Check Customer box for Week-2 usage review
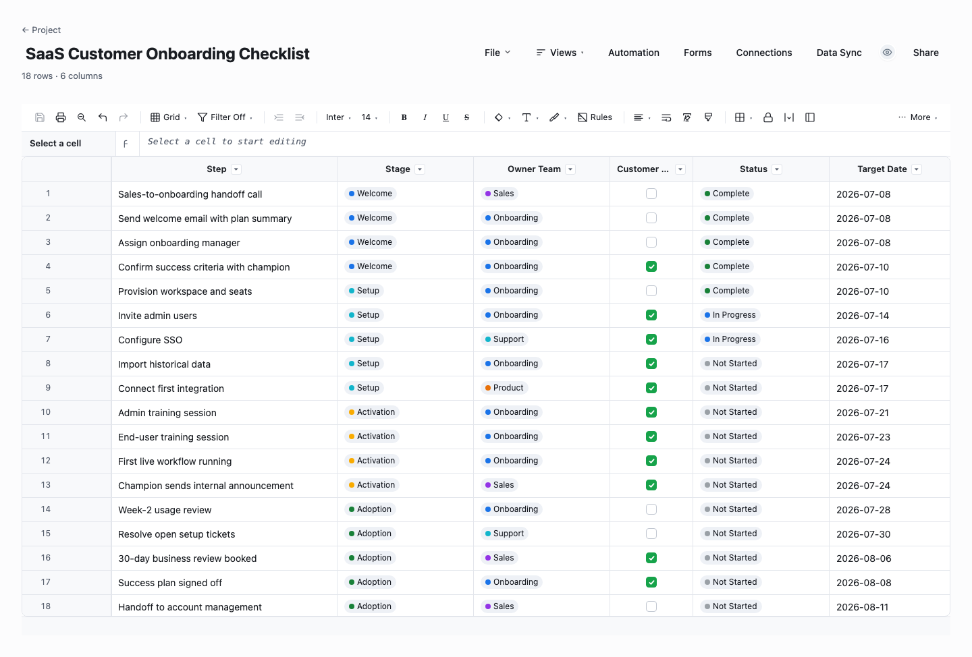Screen dimensions: 972x657 pyautogui.click(x=651, y=509)
